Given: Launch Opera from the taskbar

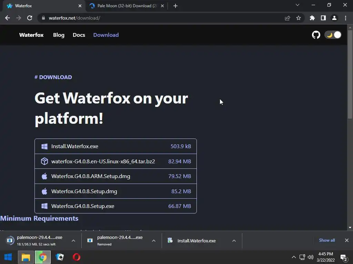Looking at the screenshot, I should coord(77,257).
